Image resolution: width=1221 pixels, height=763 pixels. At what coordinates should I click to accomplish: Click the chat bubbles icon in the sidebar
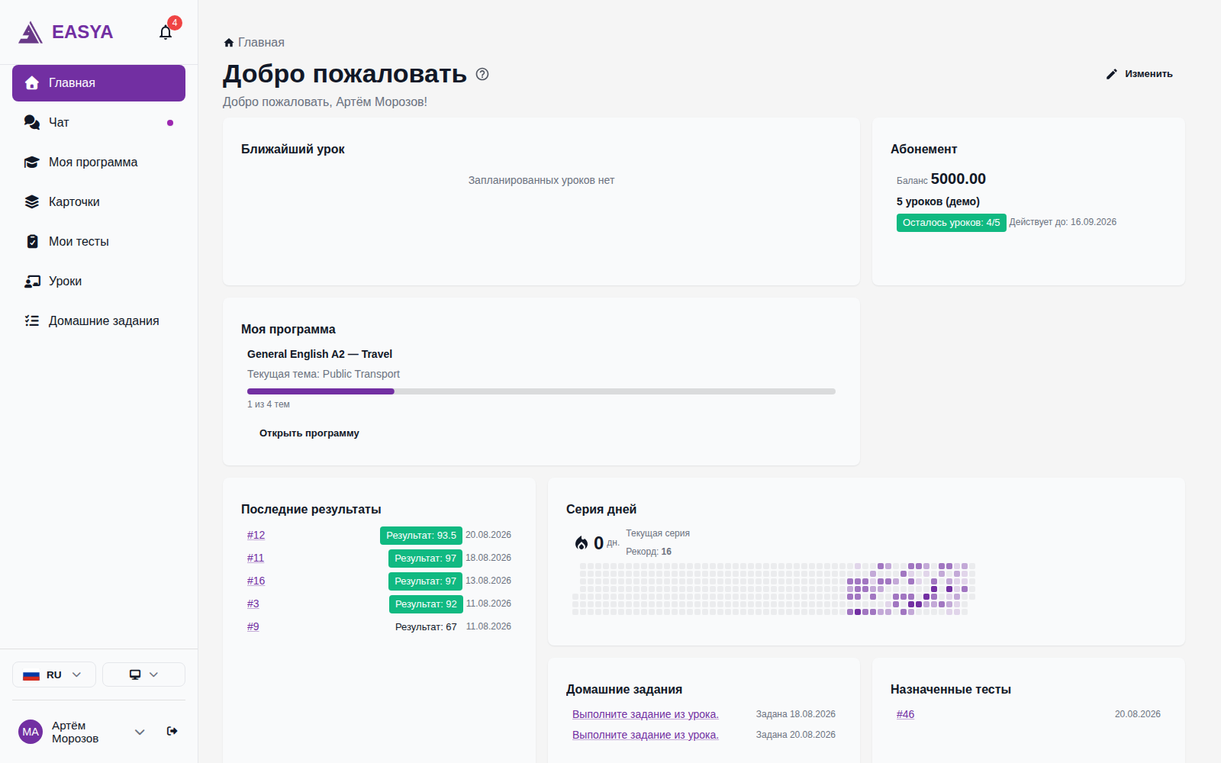[x=32, y=122]
